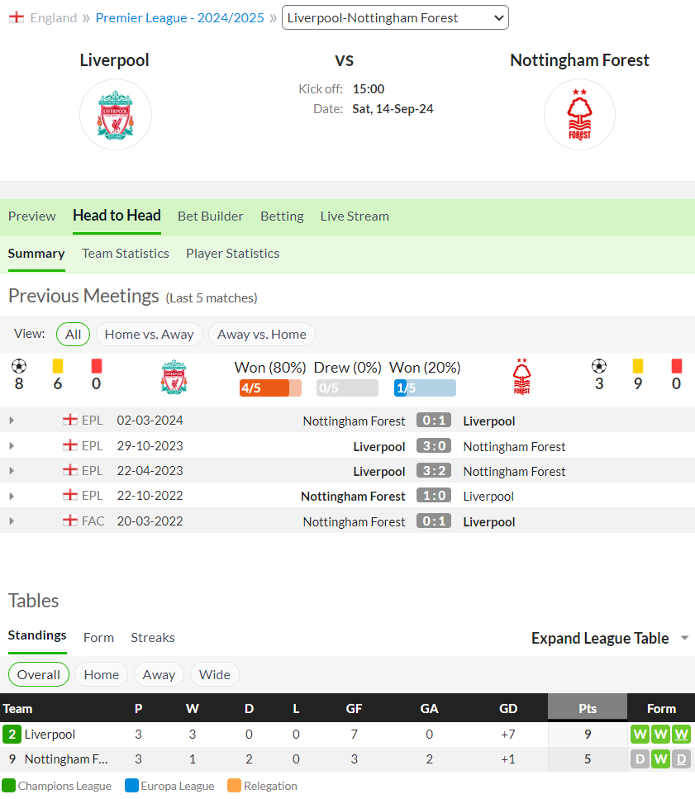The image size is (695, 799).
Task: Click the Nottingham Forest crest in header
Action: coord(579,115)
